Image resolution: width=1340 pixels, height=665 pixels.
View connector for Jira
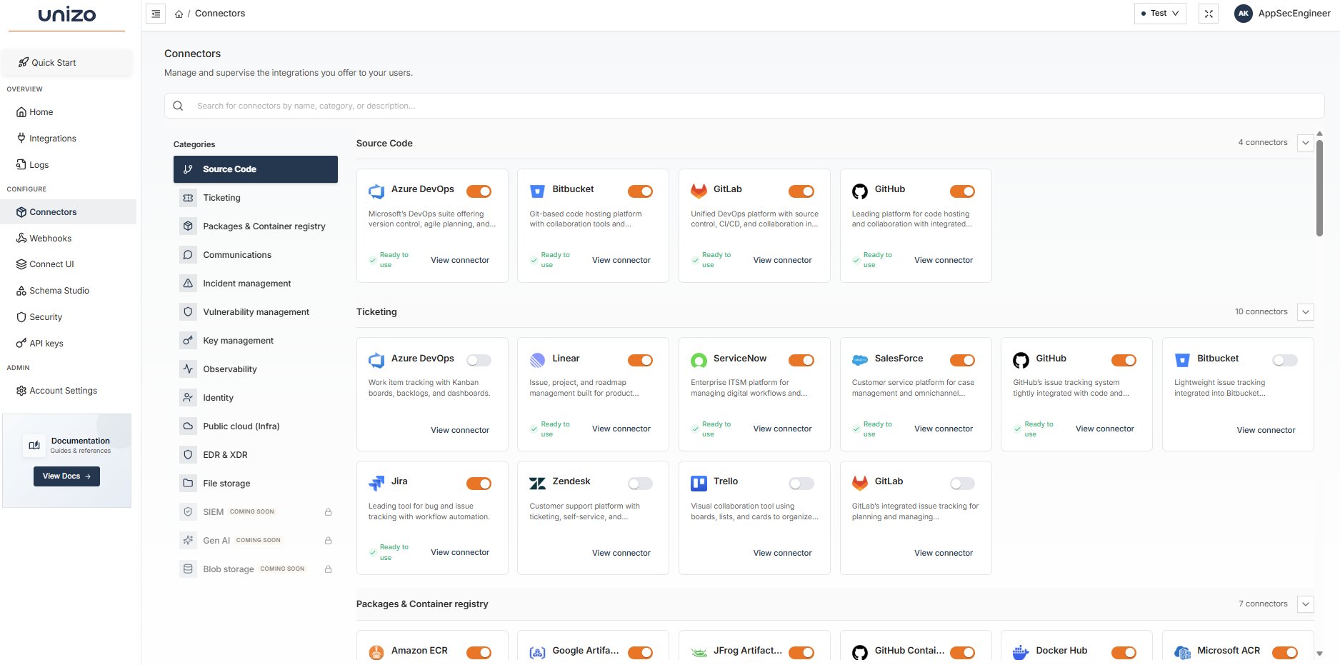pos(460,552)
